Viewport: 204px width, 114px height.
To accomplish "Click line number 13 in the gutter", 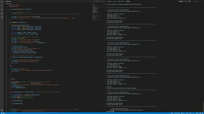I will coord(7,22).
